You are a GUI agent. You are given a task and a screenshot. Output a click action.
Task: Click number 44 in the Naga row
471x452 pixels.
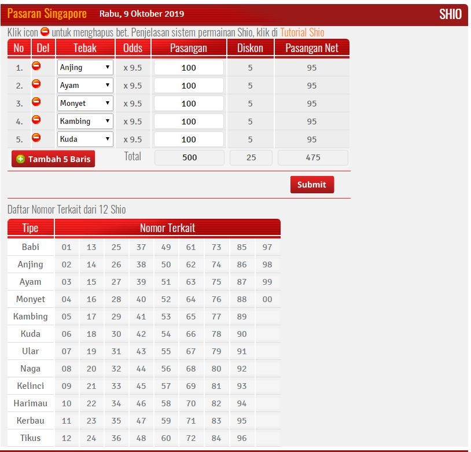[x=141, y=369]
